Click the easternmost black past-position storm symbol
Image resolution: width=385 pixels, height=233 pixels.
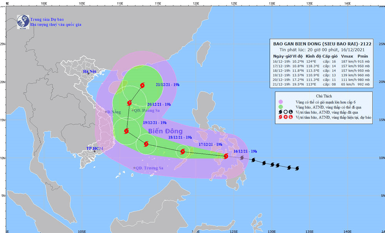coord(297,168)
